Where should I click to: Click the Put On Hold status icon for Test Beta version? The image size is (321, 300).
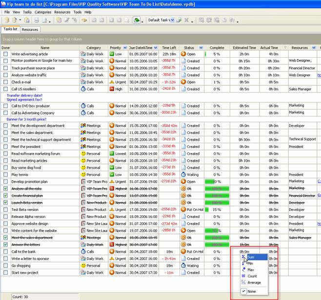coord(183,210)
